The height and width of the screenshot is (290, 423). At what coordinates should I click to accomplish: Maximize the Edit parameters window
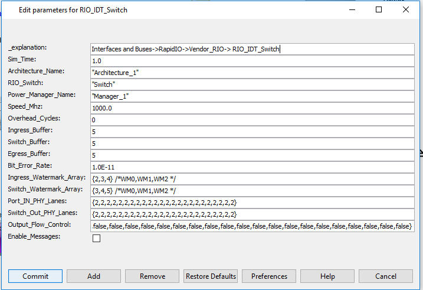[379, 10]
